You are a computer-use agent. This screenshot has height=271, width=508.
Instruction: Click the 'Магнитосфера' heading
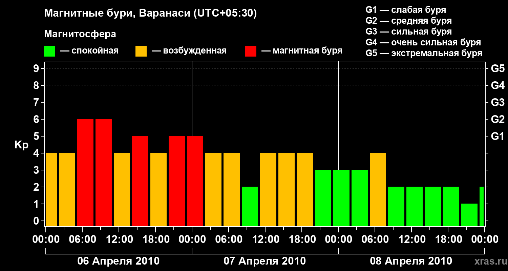[80, 34]
